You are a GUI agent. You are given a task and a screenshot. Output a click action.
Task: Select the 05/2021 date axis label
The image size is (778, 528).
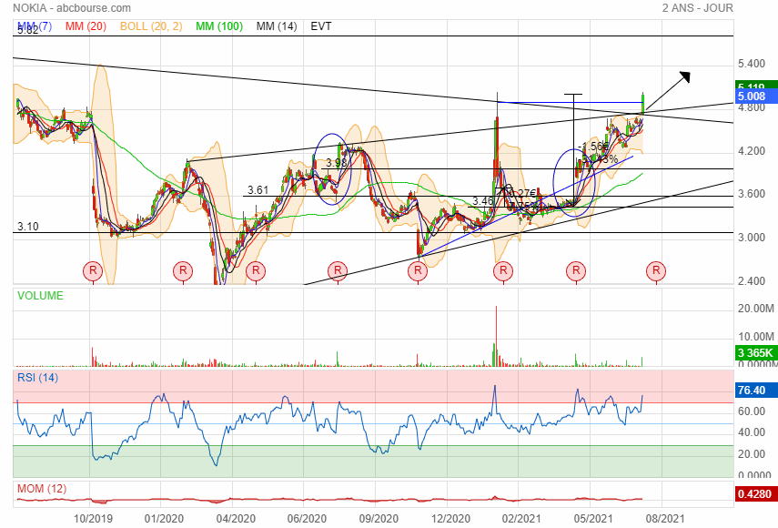pos(593,519)
